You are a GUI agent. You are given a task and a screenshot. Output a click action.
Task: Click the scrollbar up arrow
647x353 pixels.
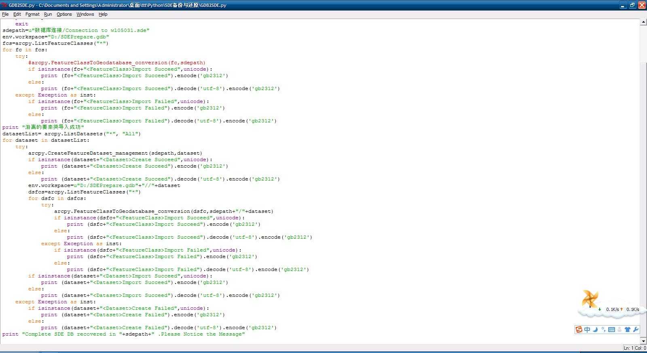click(643, 22)
